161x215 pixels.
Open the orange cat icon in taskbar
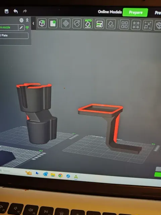coord(29,173)
